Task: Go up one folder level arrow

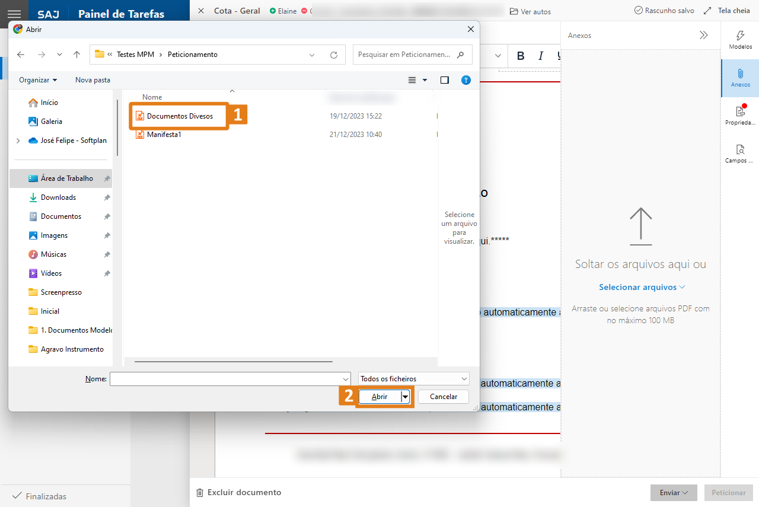Action: click(x=76, y=55)
